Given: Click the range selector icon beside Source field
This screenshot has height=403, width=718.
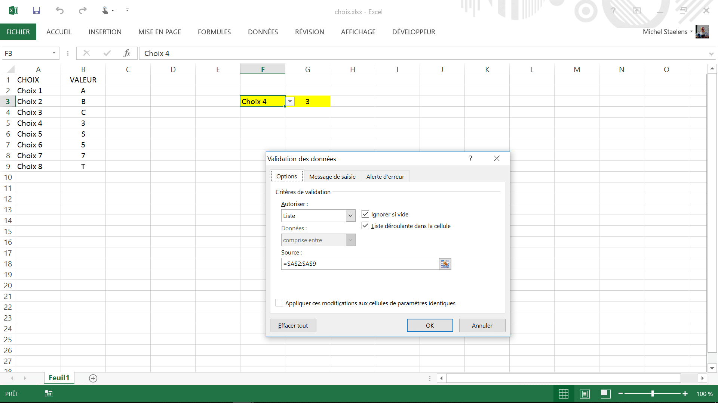Looking at the screenshot, I should pyautogui.click(x=445, y=264).
